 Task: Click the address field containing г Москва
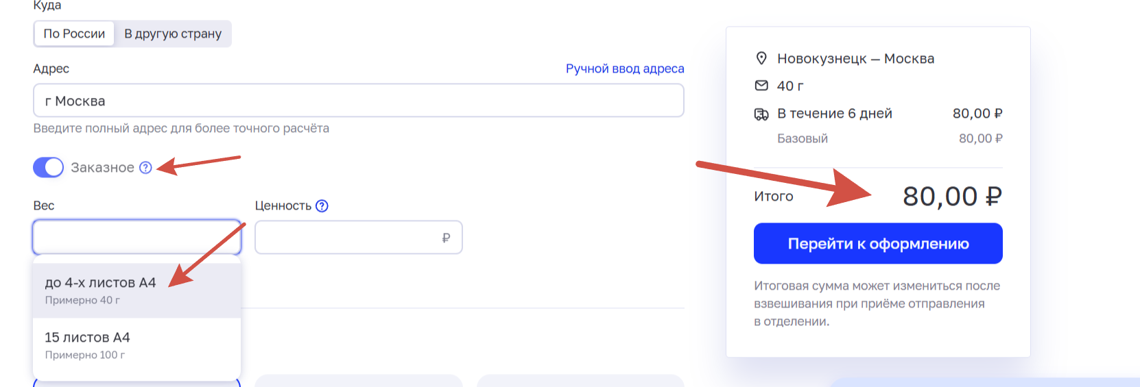tap(358, 101)
